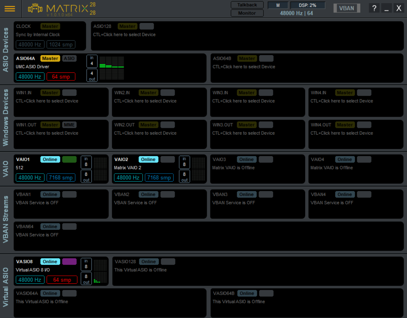
Task: Toggle VBAN4 Online state
Action: pos(345,194)
